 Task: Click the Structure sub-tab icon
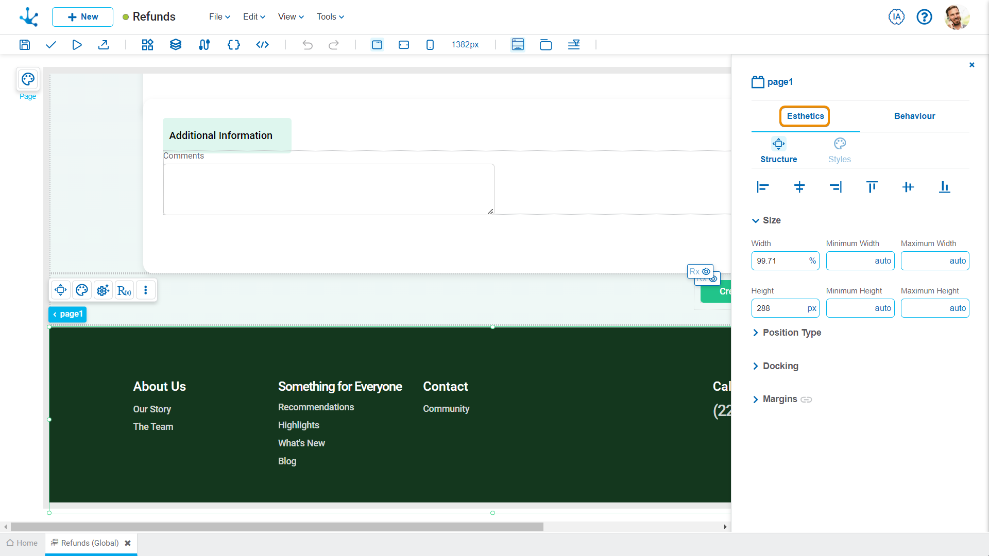[778, 143]
